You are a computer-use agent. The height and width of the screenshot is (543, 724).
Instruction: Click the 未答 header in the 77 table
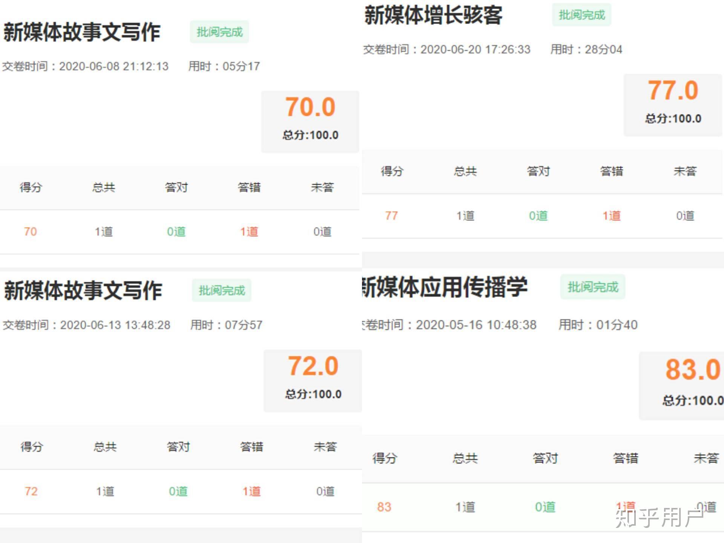click(x=685, y=171)
